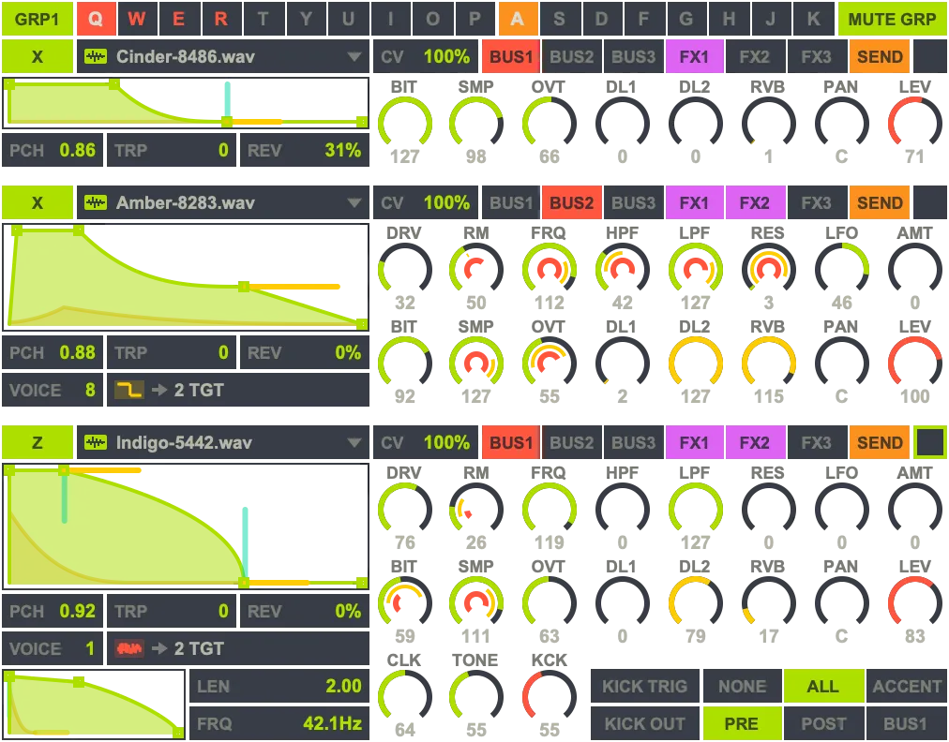The height and width of the screenshot is (742, 949).
Task: Set kick trigger to ACCENT
Action: click(x=906, y=686)
